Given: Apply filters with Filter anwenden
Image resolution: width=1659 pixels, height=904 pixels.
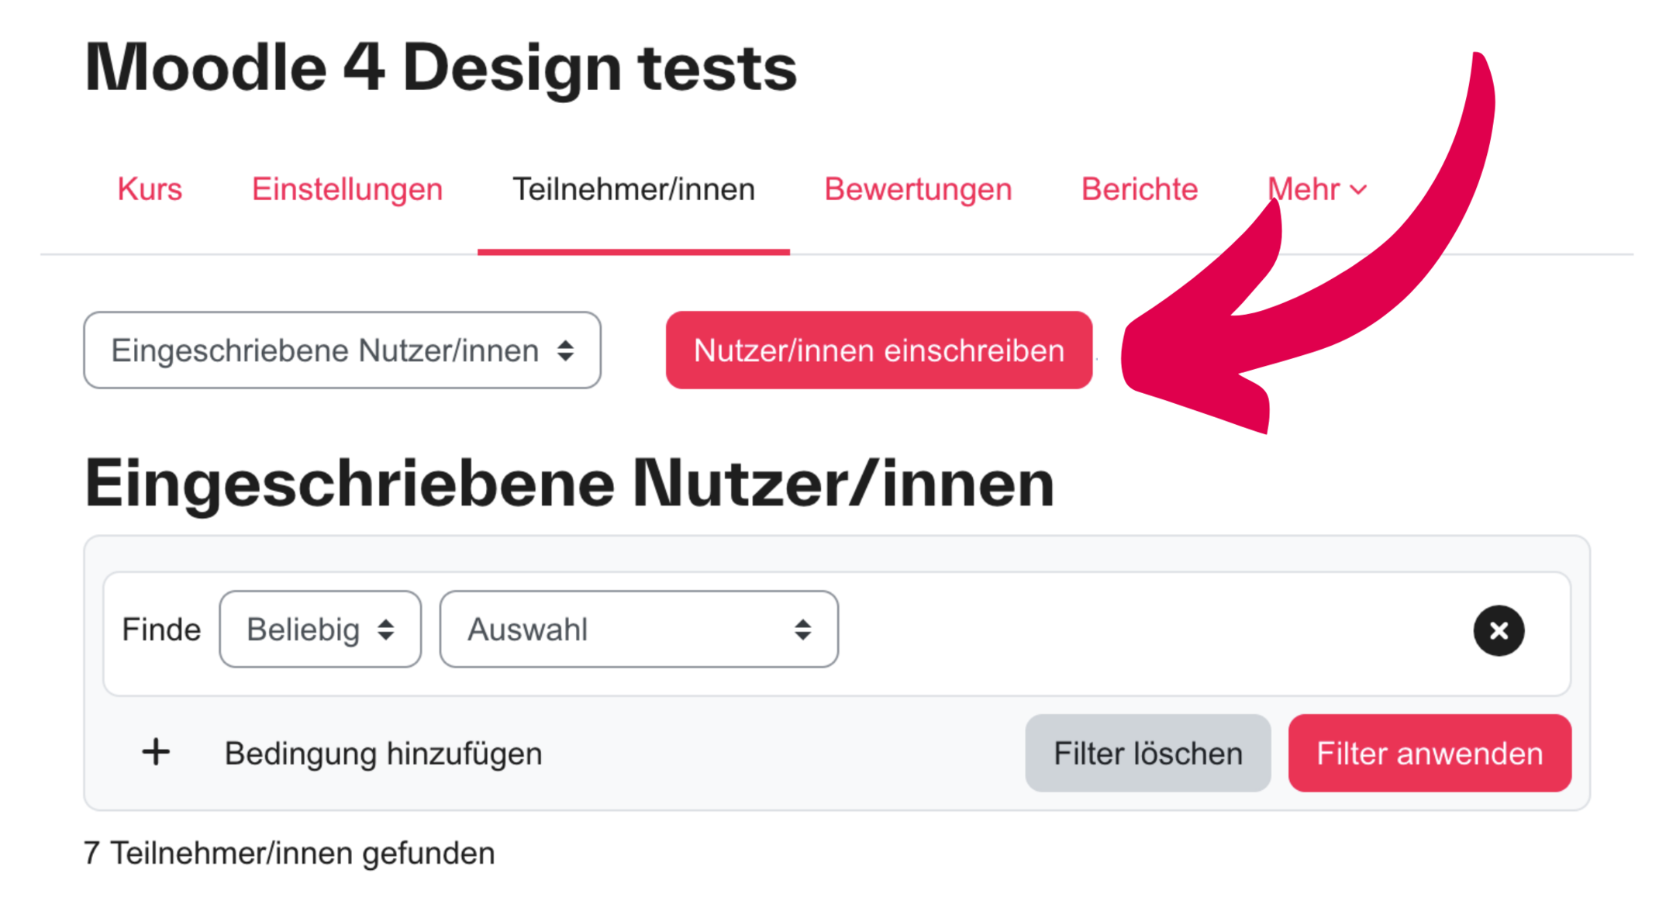Looking at the screenshot, I should click(1429, 752).
